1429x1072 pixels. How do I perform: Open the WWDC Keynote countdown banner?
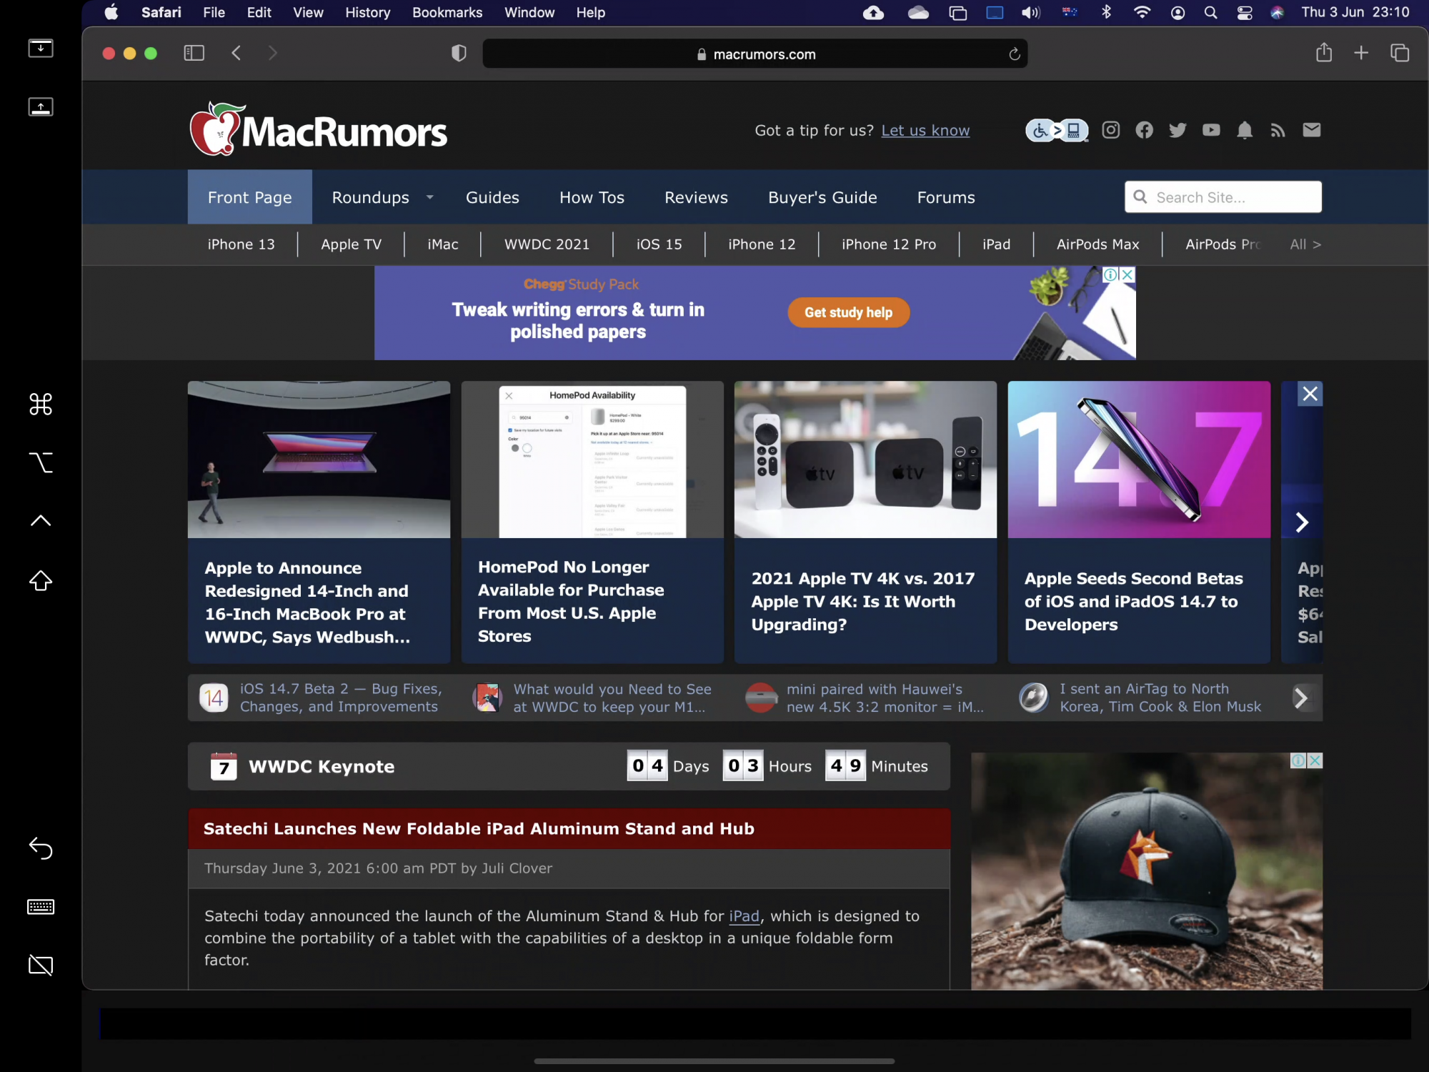click(569, 766)
